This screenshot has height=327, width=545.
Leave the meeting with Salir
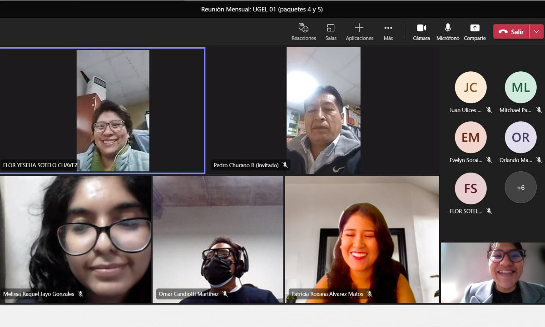click(x=511, y=31)
